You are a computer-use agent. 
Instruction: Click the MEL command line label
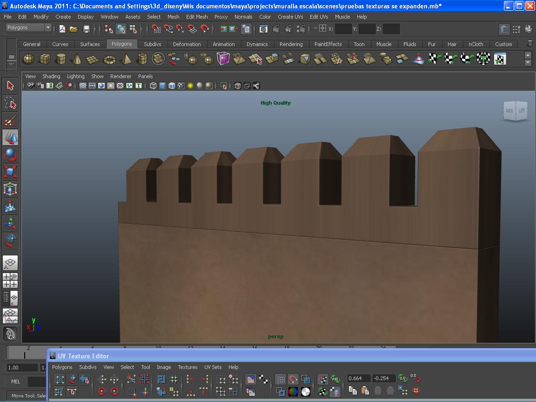click(x=15, y=382)
